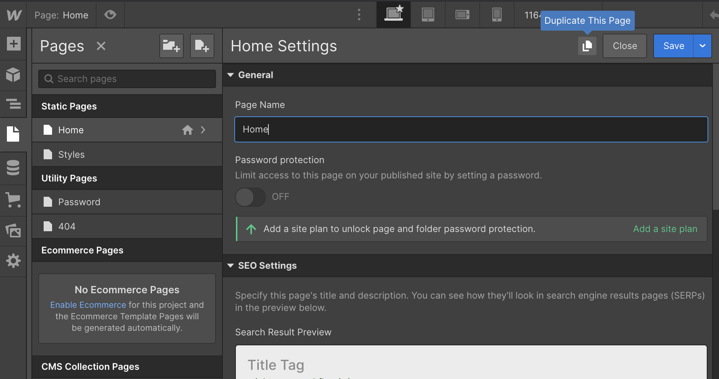Click the Page: Home breadcrumb
The width and height of the screenshot is (719, 379).
click(x=61, y=15)
